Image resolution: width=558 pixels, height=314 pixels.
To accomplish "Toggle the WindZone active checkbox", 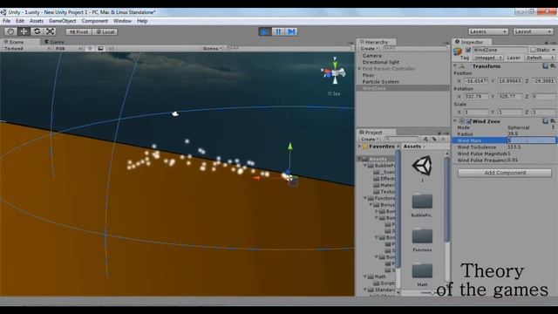I will click(468, 50).
